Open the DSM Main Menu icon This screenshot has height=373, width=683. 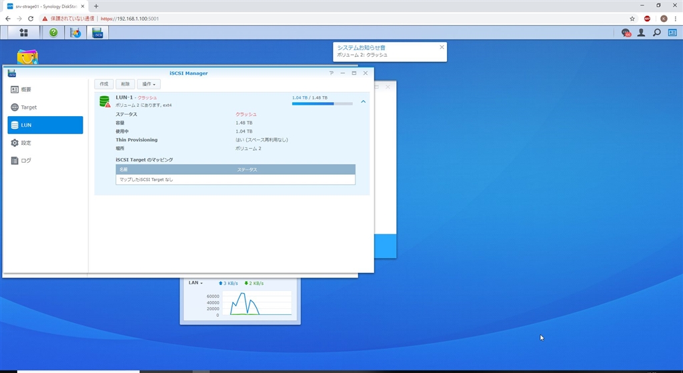click(23, 33)
